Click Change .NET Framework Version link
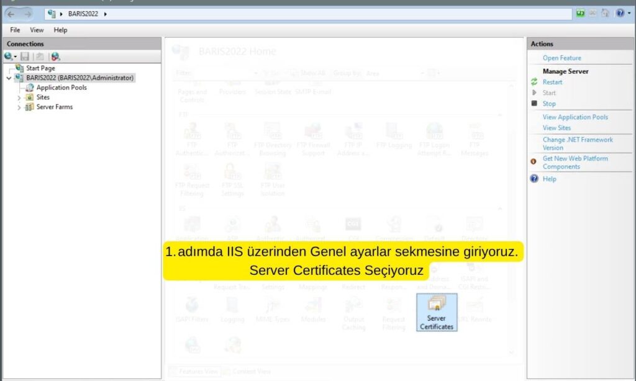 point(578,143)
